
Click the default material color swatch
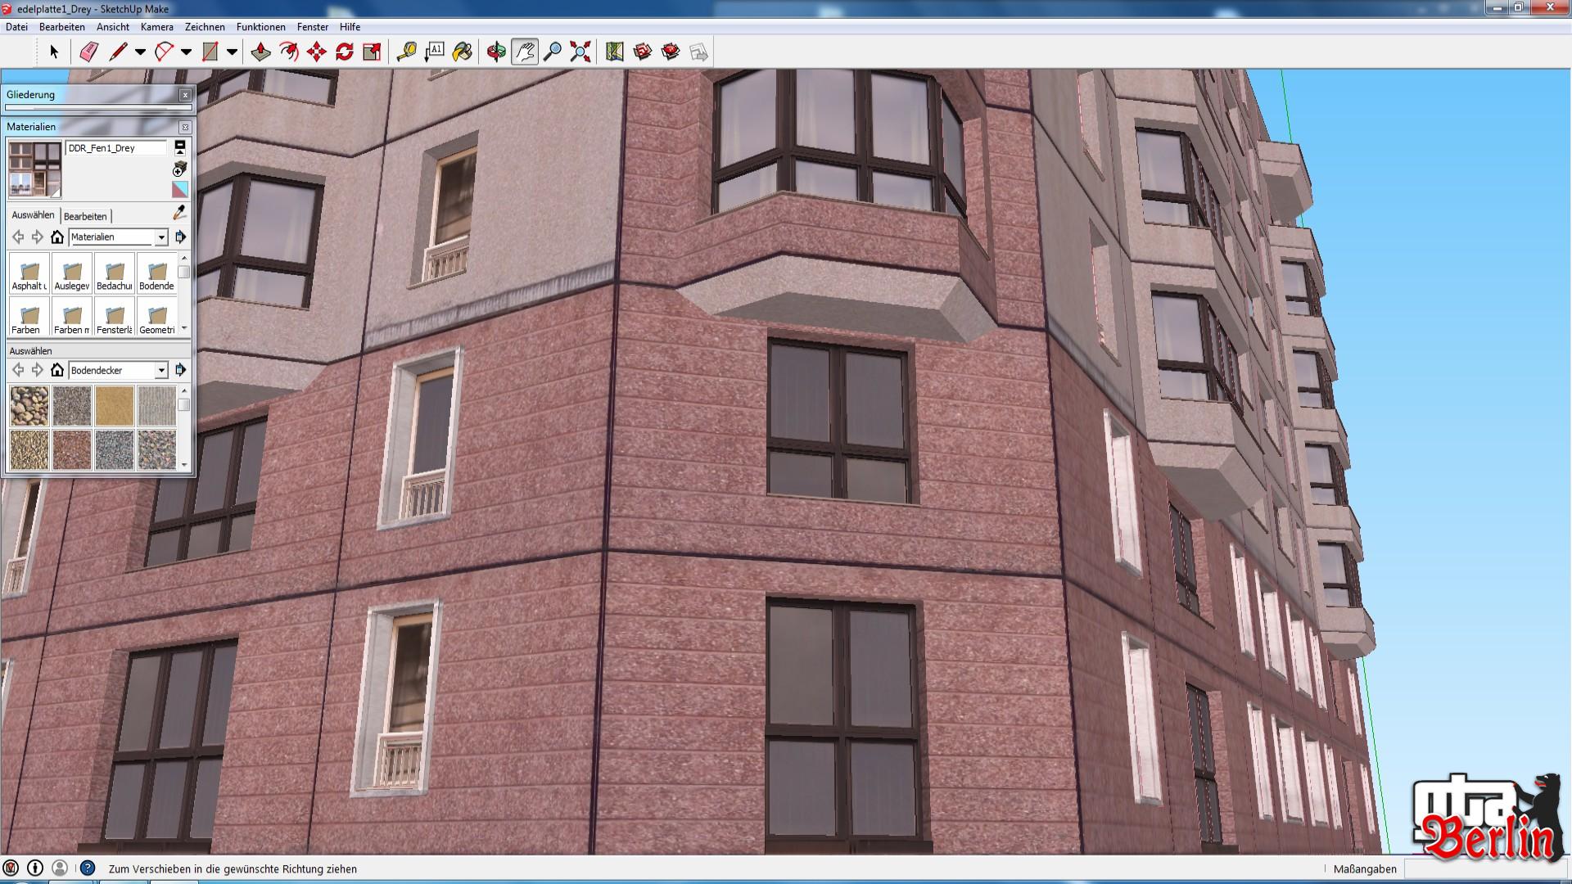180,190
